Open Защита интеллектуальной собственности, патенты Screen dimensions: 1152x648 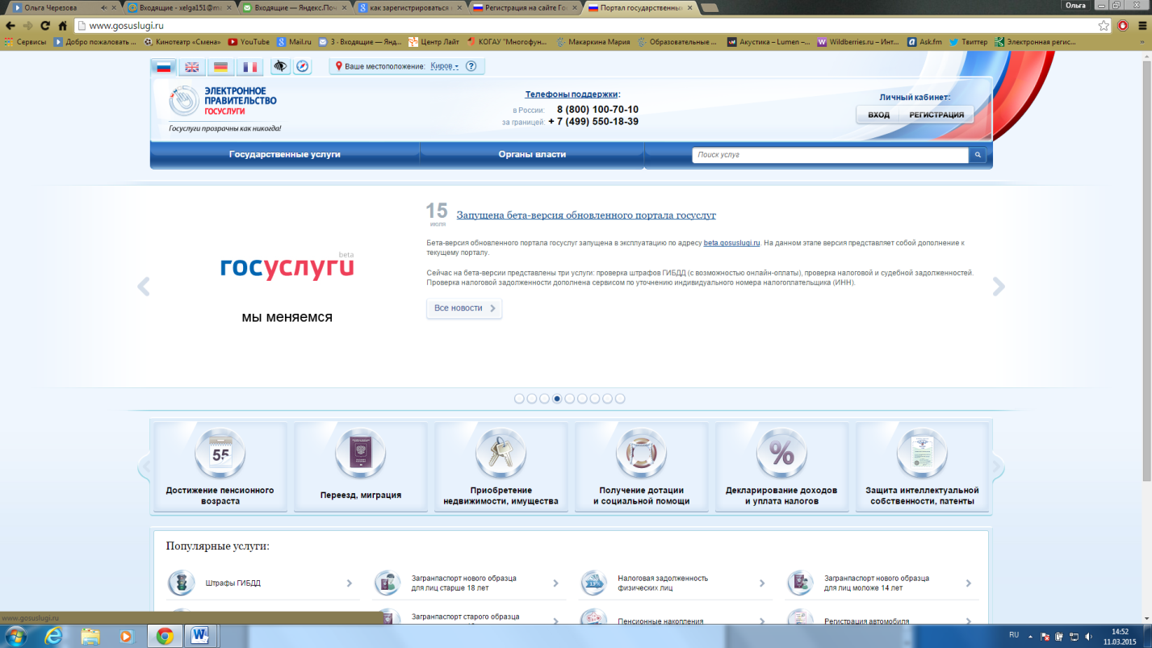tap(922, 467)
